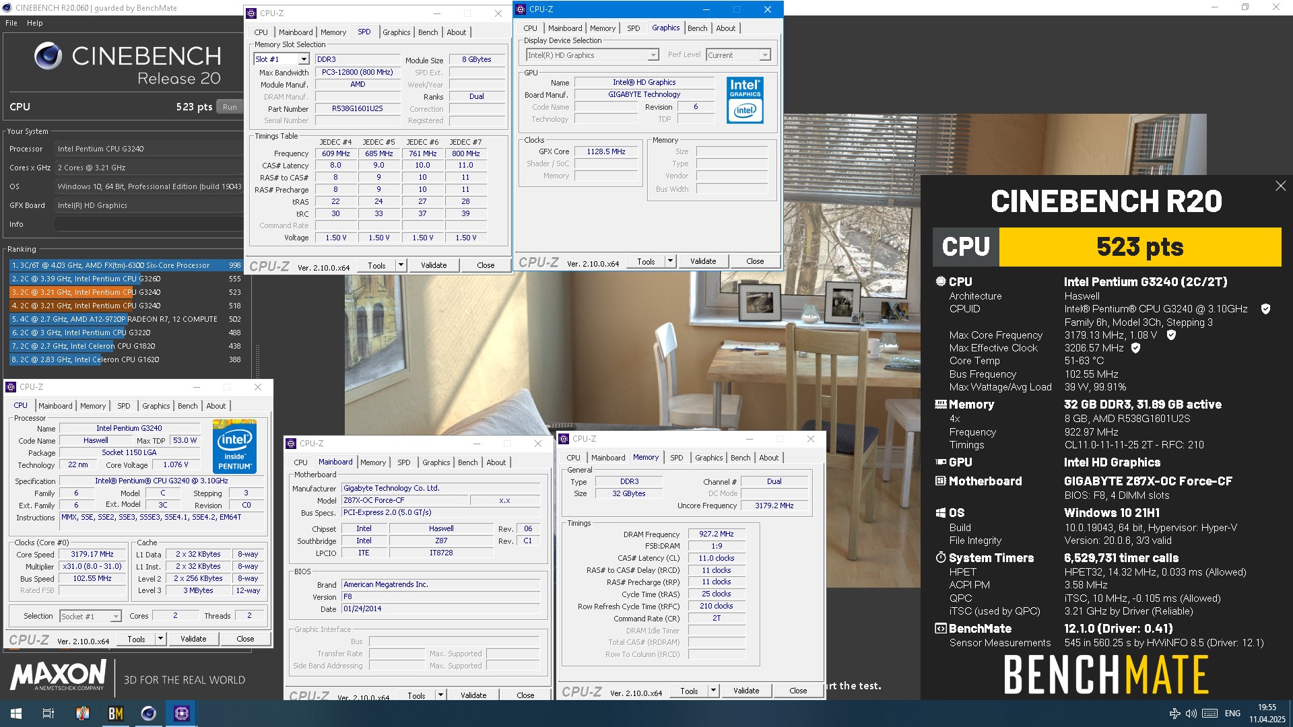Close the BenchMate result panel with the X
Image resolution: width=1293 pixels, height=727 pixels.
click(1280, 186)
